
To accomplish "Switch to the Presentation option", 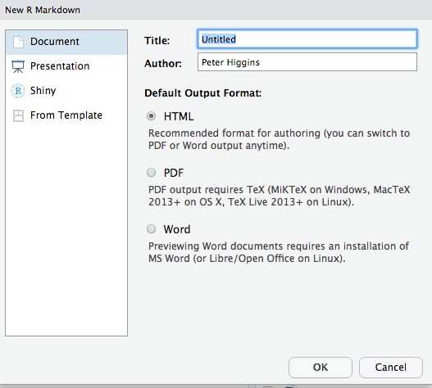I will click(66, 66).
